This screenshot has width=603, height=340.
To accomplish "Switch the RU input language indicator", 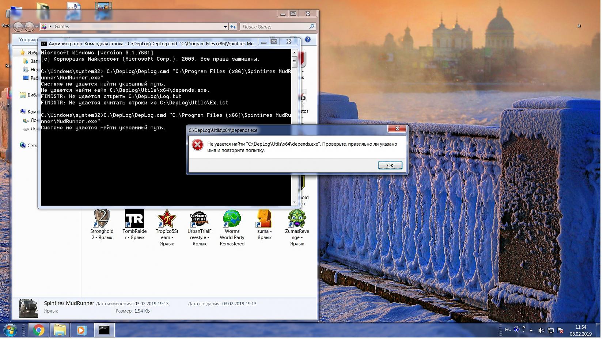I will tap(508, 329).
